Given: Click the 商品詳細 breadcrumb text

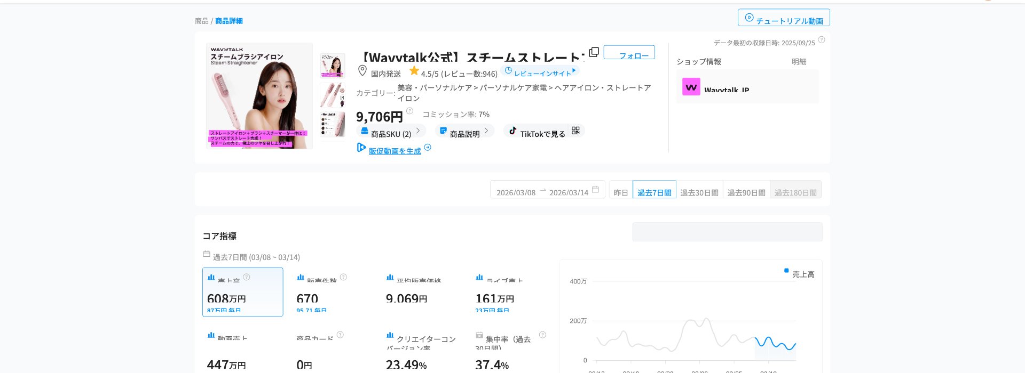Looking at the screenshot, I should [x=229, y=21].
